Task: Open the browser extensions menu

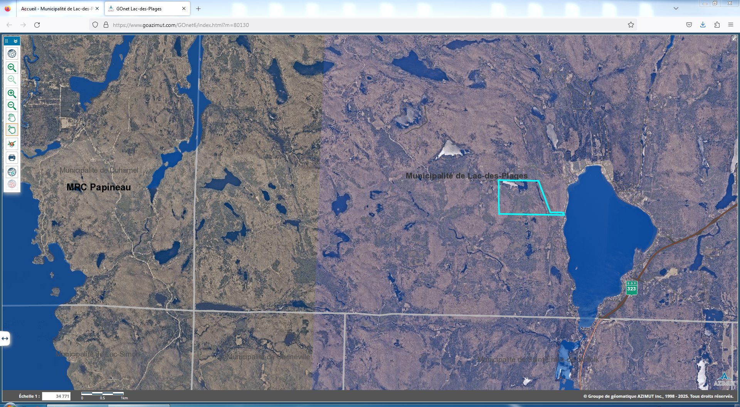Action: (x=717, y=25)
